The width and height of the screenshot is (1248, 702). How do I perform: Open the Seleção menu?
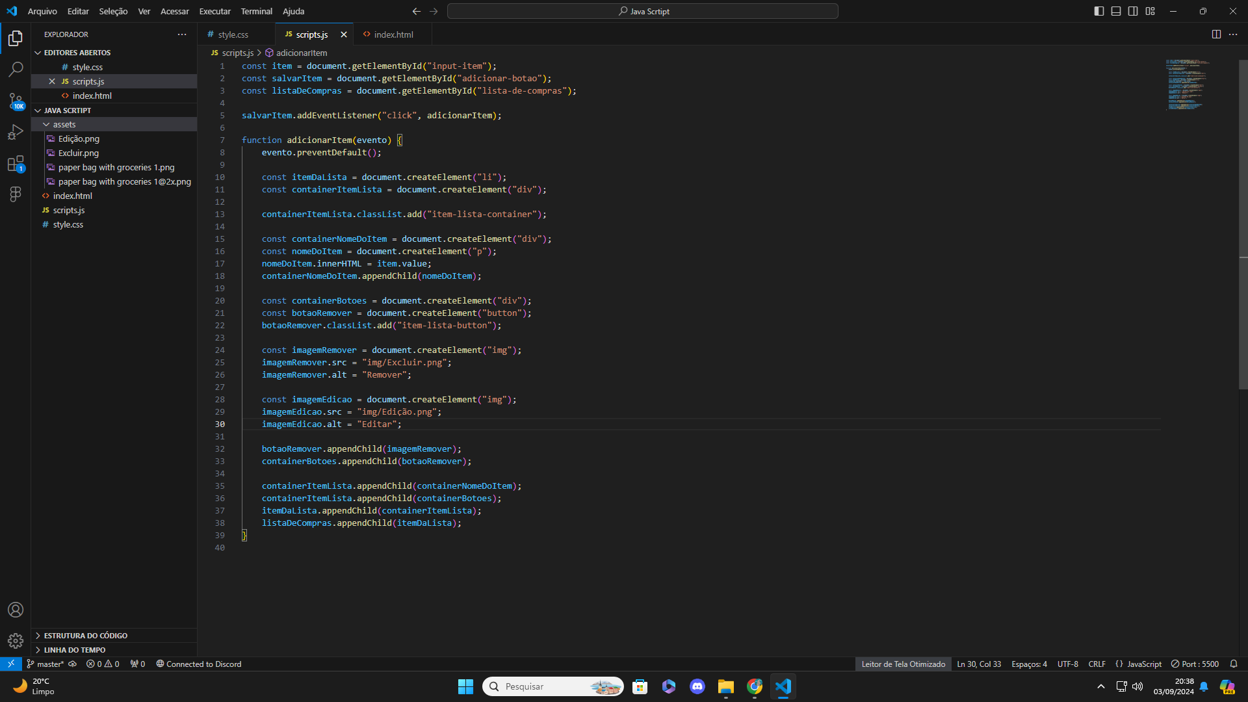(113, 11)
